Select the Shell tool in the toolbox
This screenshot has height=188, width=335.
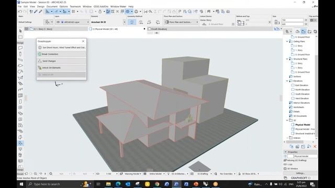click(20, 78)
